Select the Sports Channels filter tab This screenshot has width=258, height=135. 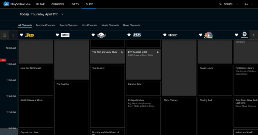(x=69, y=25)
